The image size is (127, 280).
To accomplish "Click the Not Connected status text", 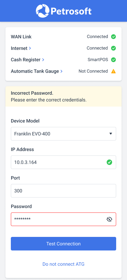I will pos(93,71).
